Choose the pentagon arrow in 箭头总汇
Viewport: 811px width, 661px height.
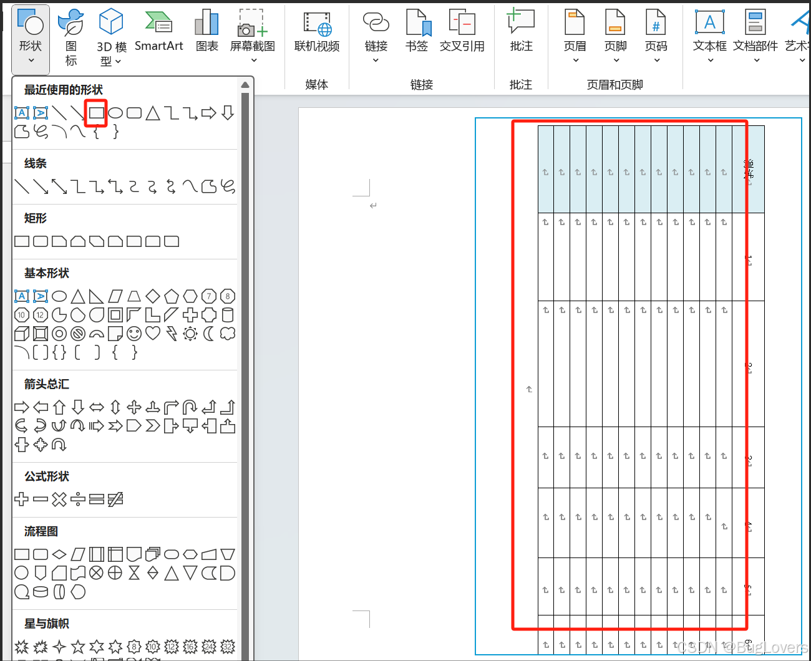pos(134,426)
